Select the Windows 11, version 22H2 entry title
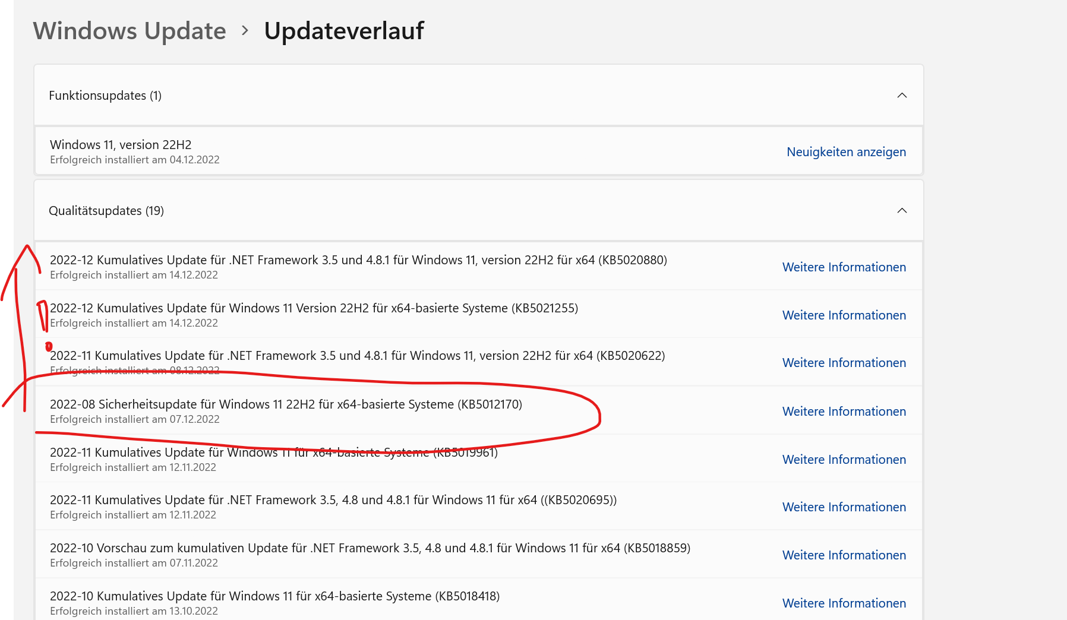 (121, 145)
